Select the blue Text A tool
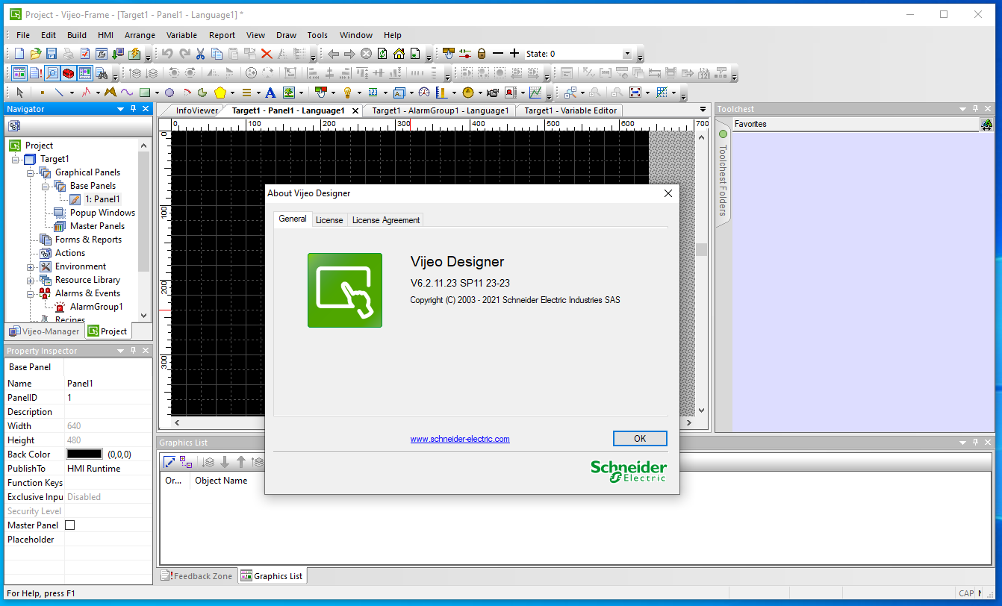The height and width of the screenshot is (606, 1002). pyautogui.click(x=270, y=93)
